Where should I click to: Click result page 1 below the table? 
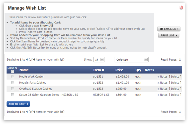tap(180, 112)
